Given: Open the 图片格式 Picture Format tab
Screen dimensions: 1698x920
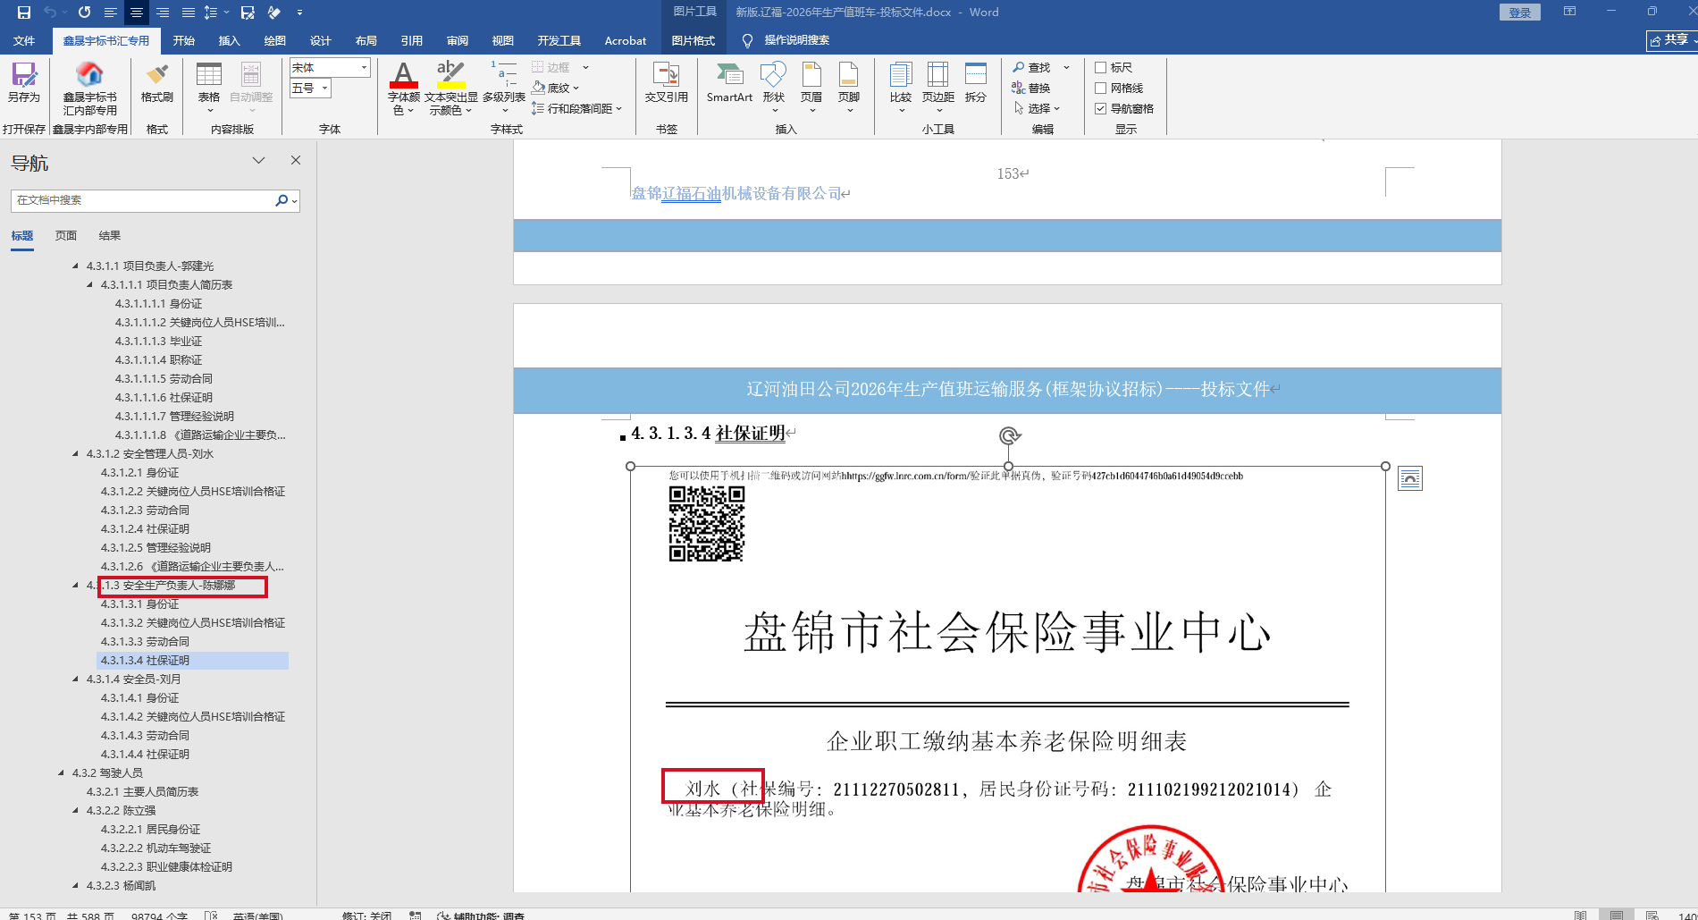Looking at the screenshot, I should pos(693,40).
